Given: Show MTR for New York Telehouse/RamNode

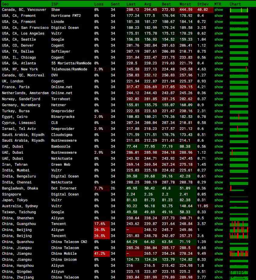Looking at the screenshot, I should click(219, 69).
